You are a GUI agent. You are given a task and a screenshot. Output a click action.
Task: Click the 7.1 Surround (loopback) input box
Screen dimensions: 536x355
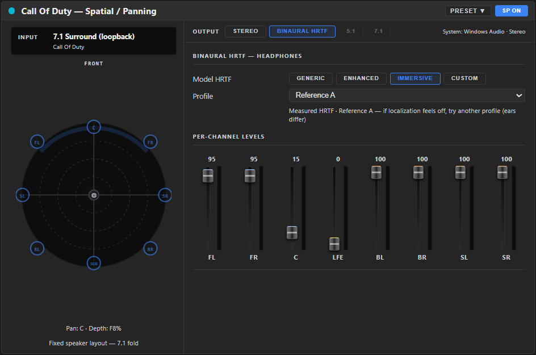pos(94,41)
